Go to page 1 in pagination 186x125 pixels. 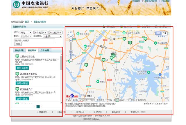click(38, 107)
